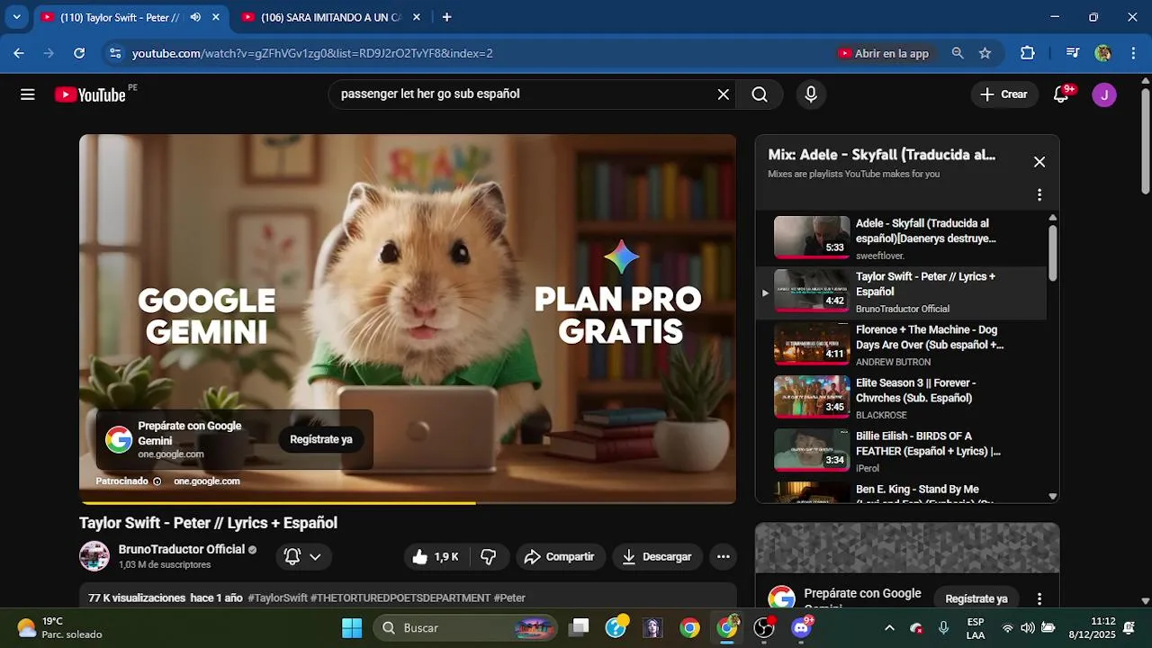Close the SARA IMITANDO tab
Image resolution: width=1152 pixels, height=648 pixels.
point(416,17)
